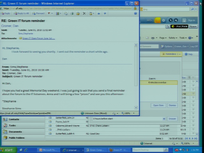Open the Page menu in the background browser

[163, 38]
